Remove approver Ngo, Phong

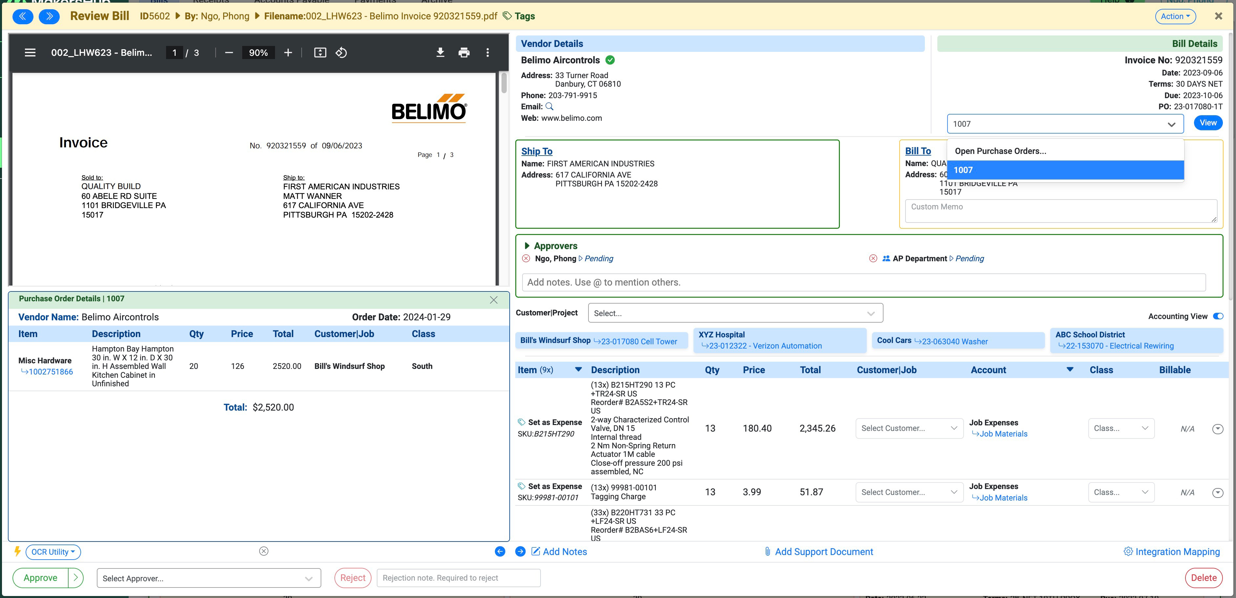tap(526, 258)
